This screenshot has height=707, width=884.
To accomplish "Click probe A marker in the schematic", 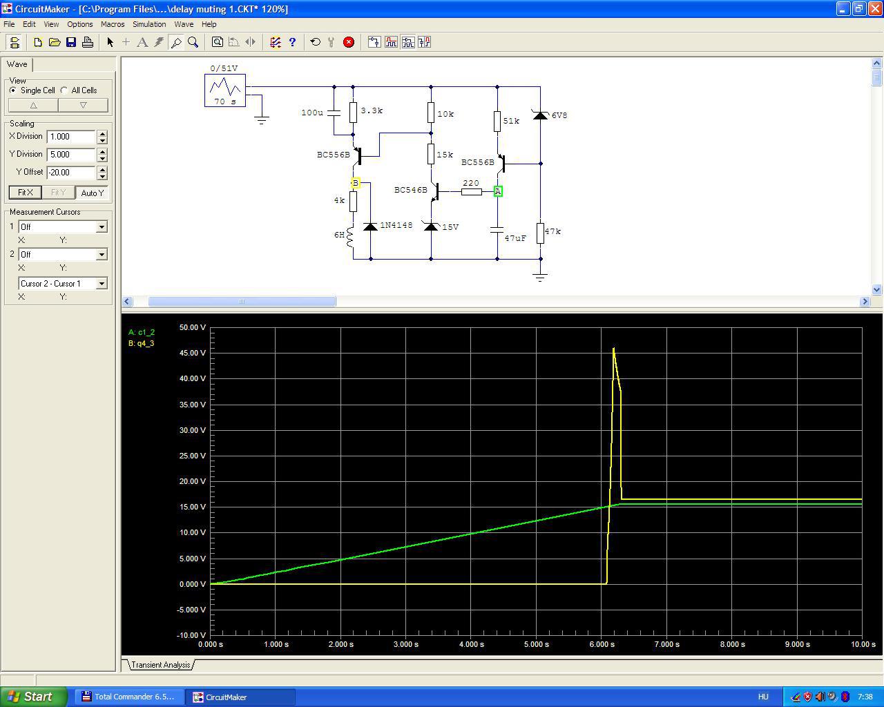I will click(498, 191).
